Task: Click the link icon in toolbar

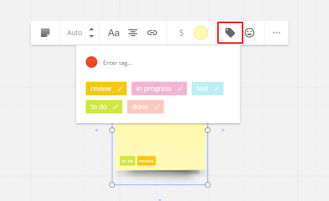Action: click(x=152, y=33)
